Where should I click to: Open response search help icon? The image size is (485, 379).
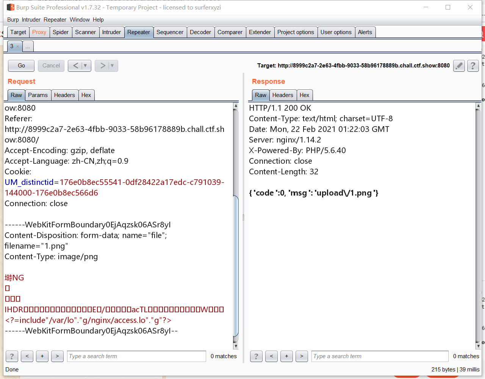click(x=256, y=356)
